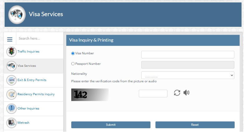Select the Visa Number radio button
This screenshot has height=132, width=244.
coord(73,53)
